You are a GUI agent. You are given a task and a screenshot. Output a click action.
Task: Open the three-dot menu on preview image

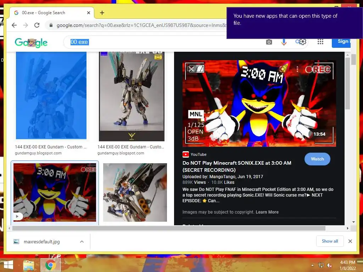tap(297, 69)
